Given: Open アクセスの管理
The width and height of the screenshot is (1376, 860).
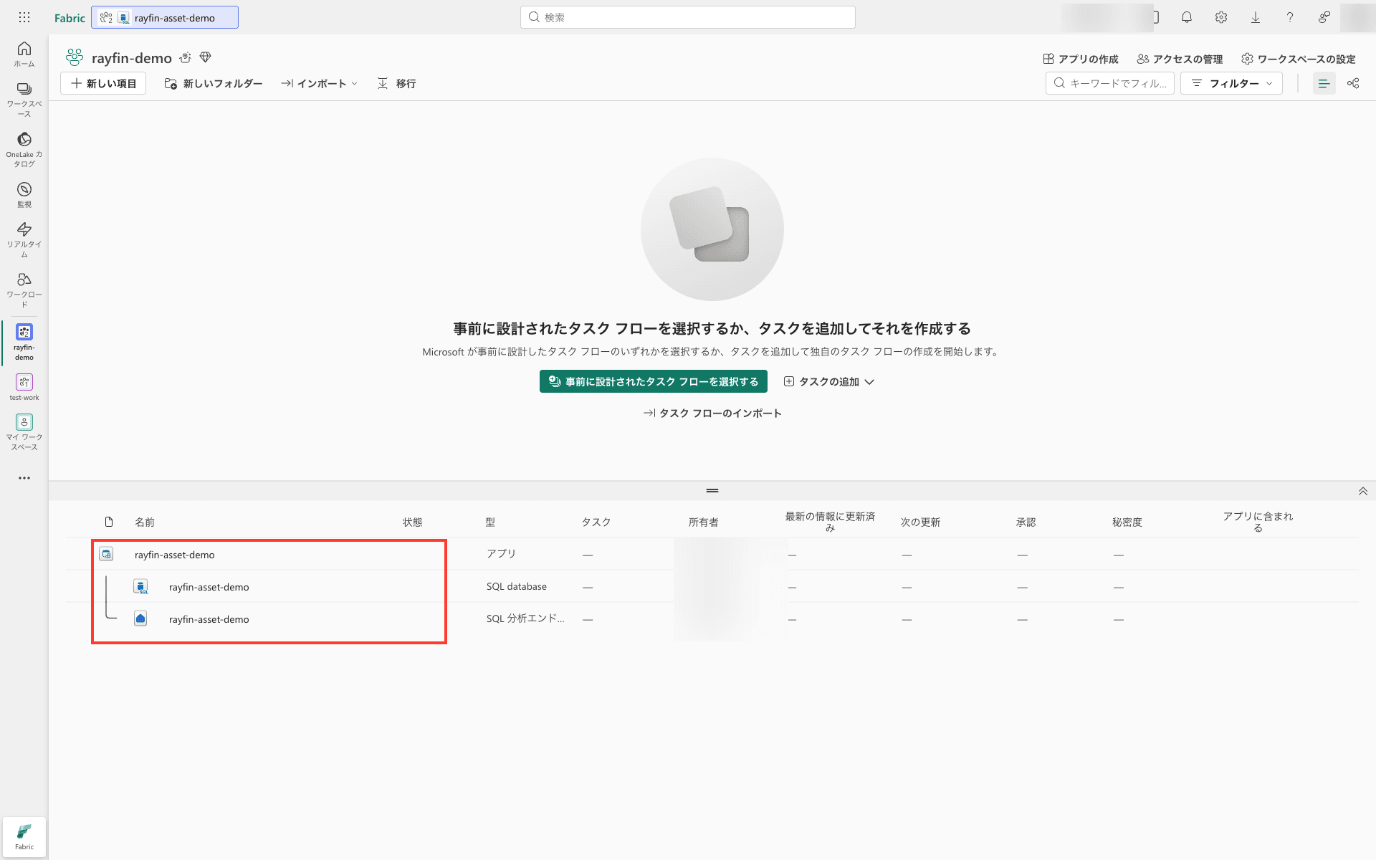Looking at the screenshot, I should coord(1180,59).
